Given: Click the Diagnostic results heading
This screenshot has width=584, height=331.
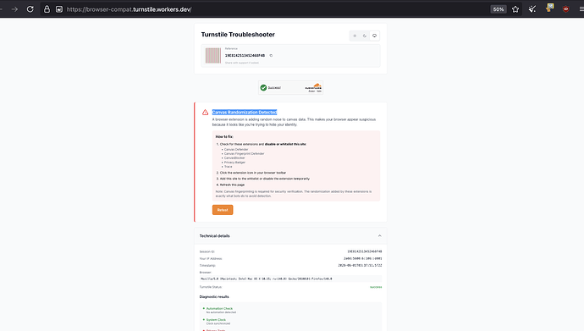Looking at the screenshot, I should click(x=214, y=297).
